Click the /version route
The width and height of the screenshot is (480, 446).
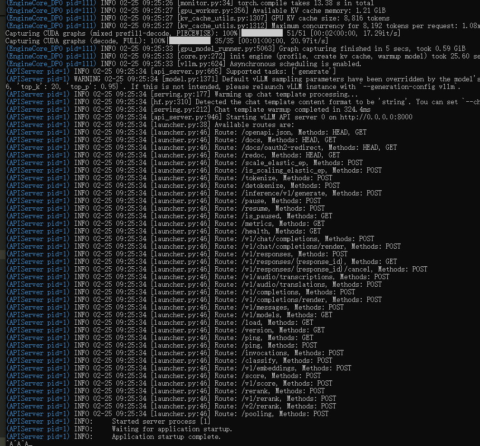coord(257,330)
